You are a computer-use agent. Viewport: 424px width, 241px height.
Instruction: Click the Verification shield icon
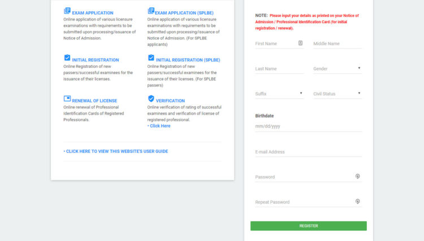point(151,99)
